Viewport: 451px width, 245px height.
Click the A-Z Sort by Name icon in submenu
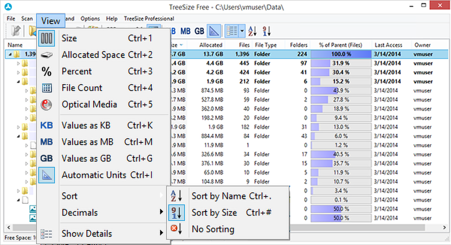click(x=176, y=196)
